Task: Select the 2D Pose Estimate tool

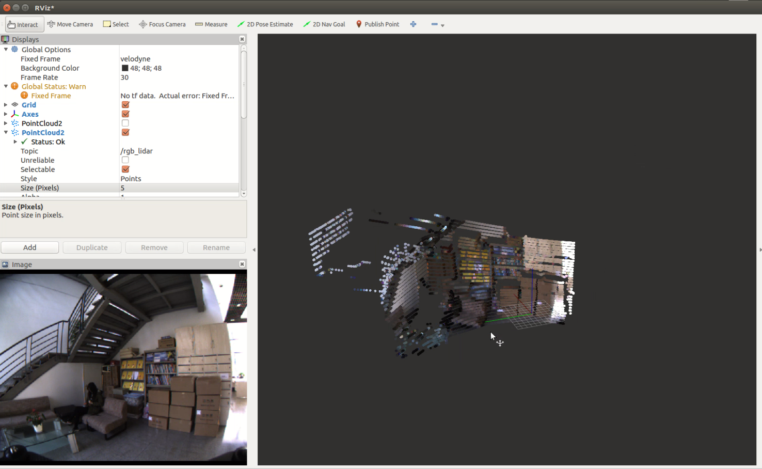Action: pyautogui.click(x=265, y=24)
